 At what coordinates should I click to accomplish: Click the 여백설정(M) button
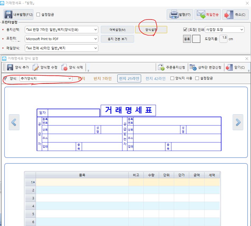tap(117, 30)
